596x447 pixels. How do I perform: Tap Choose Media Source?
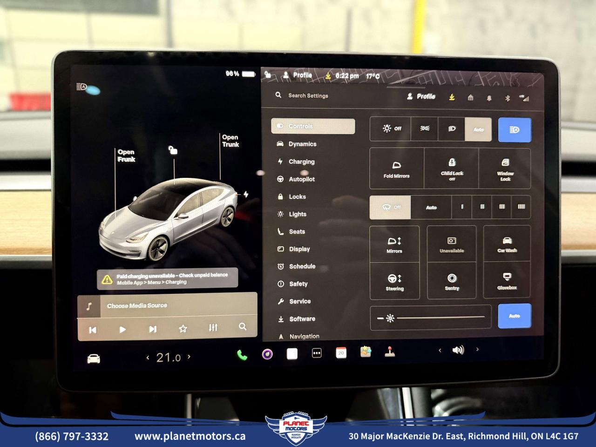coord(136,305)
